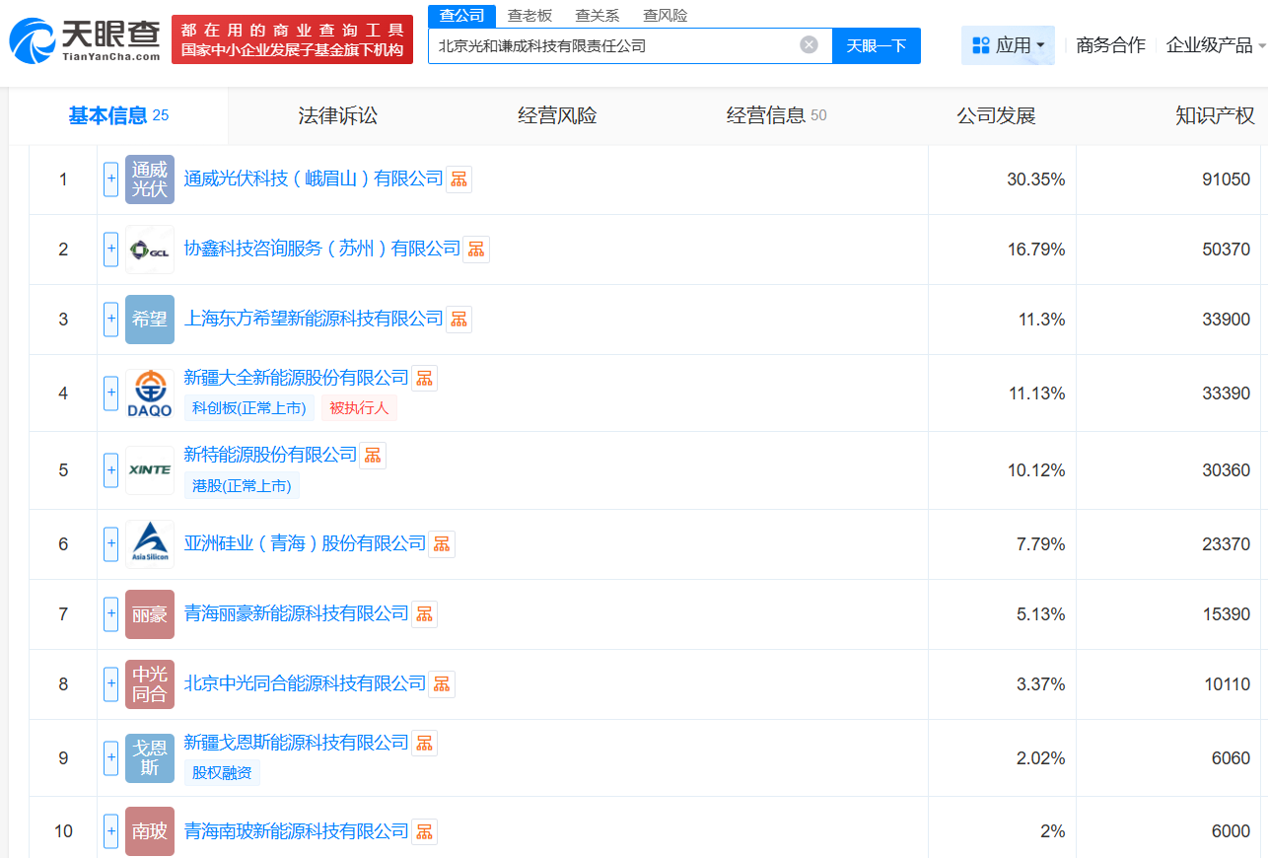Select the 查老板 search tab
The width and height of the screenshot is (1268, 858).
(x=529, y=16)
